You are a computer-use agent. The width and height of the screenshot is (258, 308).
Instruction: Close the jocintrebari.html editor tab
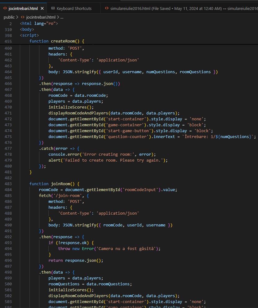click(42, 8)
